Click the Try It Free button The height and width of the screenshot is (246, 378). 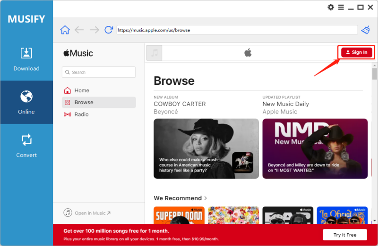click(x=345, y=235)
